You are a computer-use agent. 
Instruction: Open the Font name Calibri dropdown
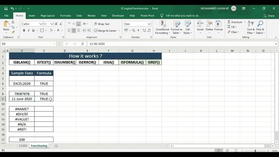coord(41,24)
